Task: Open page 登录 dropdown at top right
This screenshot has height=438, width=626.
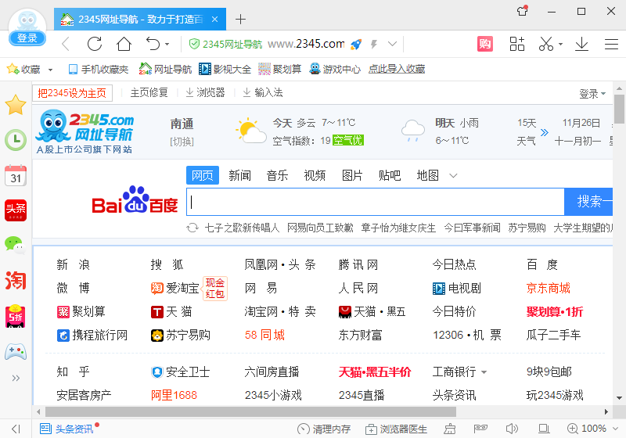Action: pos(592,94)
